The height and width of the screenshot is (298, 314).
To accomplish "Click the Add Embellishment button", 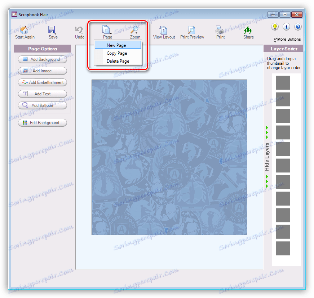I will click(43, 82).
